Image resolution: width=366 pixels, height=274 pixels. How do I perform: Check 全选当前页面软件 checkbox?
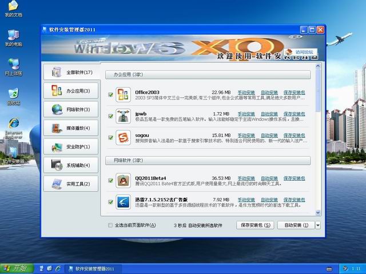(x=110, y=225)
